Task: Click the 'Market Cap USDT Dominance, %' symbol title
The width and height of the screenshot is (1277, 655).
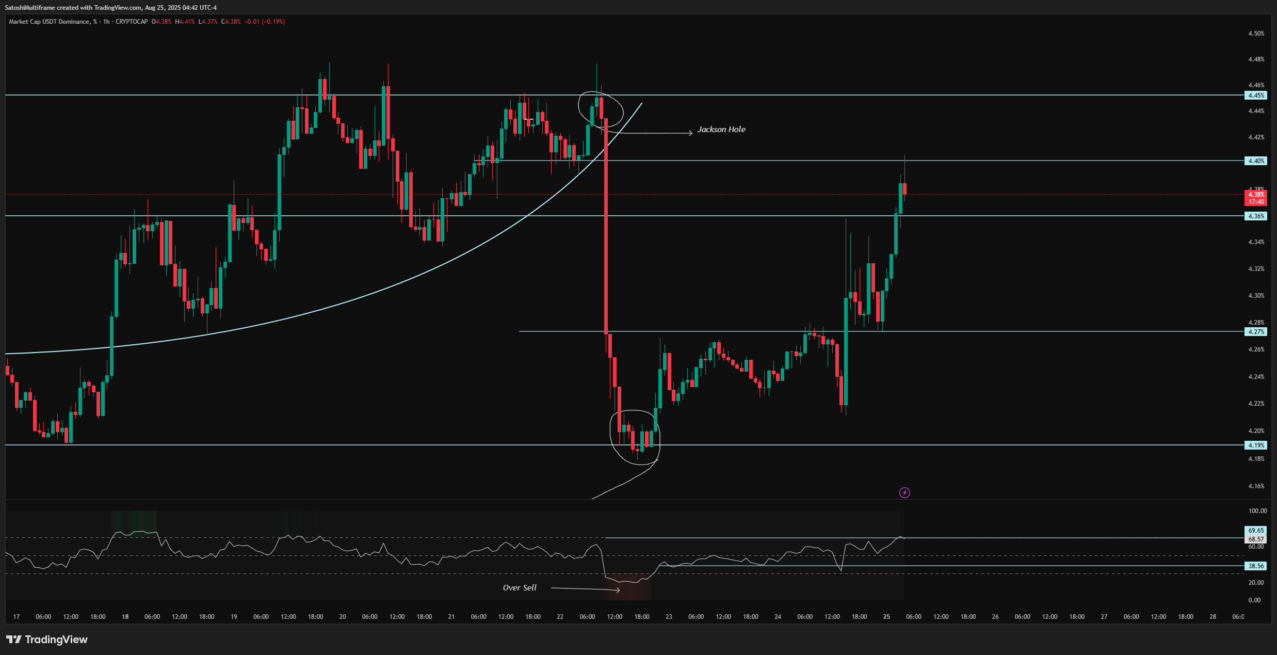Action: (x=53, y=22)
